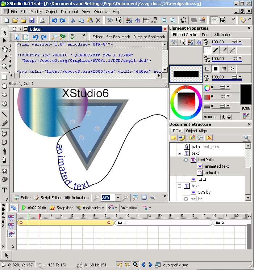Viewport: 254px width, 270px height.
Task: Open the Windows menu
Action: (101, 12)
